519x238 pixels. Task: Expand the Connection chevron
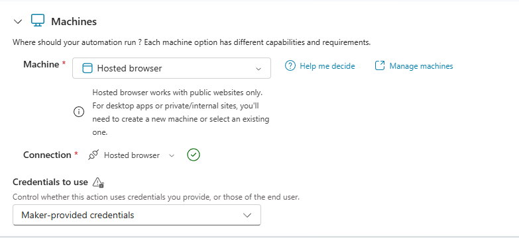click(172, 155)
